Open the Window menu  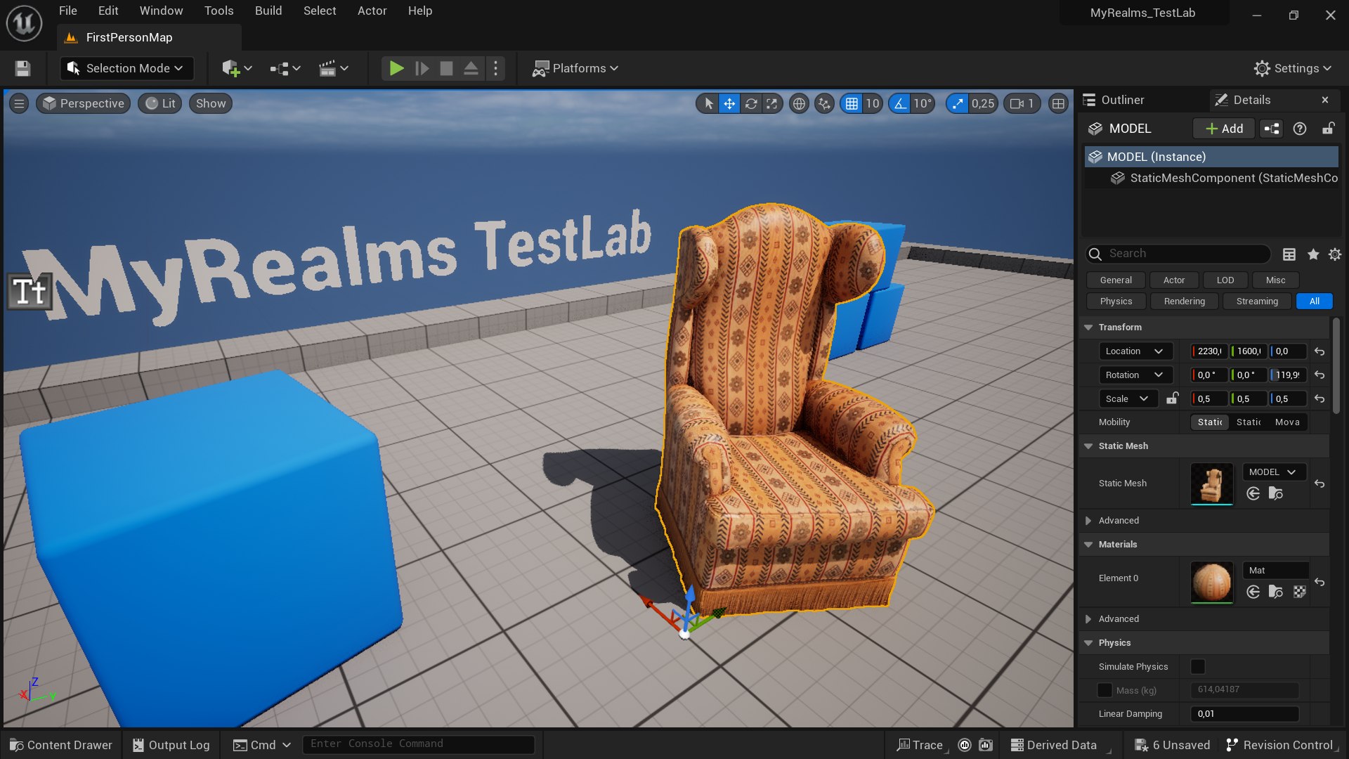pos(161,11)
